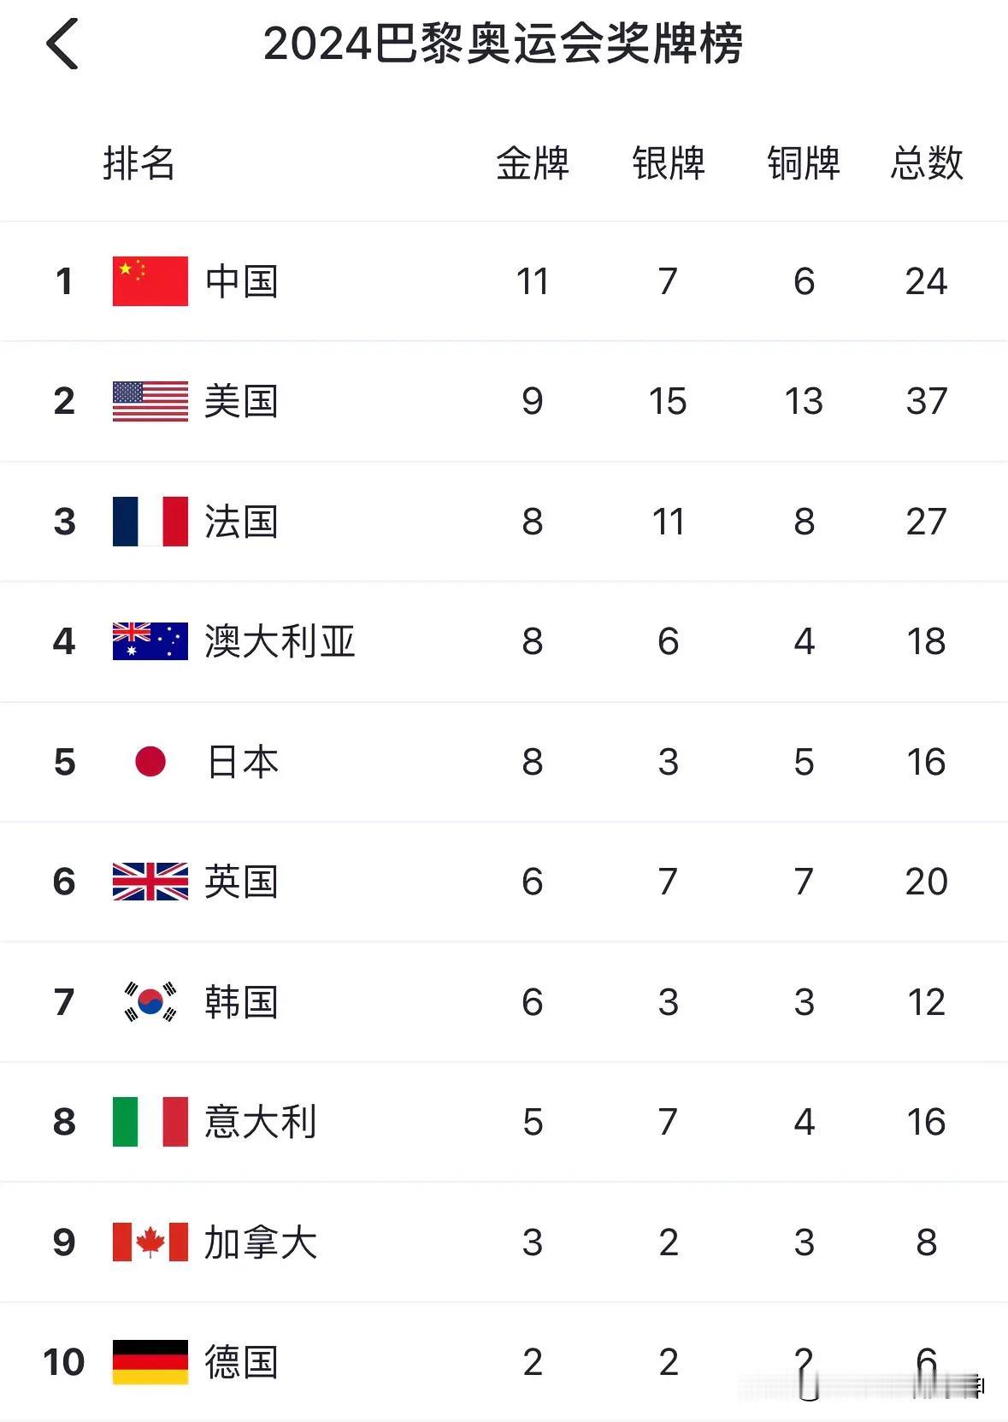Select the 铜牌 column header
The image size is (1008, 1422).
point(804,163)
